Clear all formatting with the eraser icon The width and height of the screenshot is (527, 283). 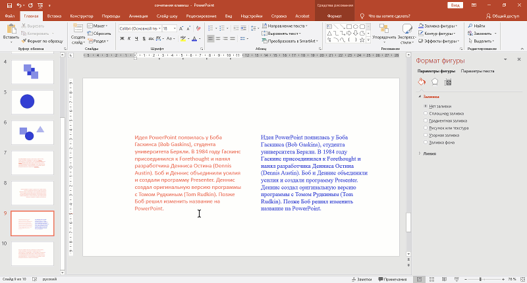(198, 28)
